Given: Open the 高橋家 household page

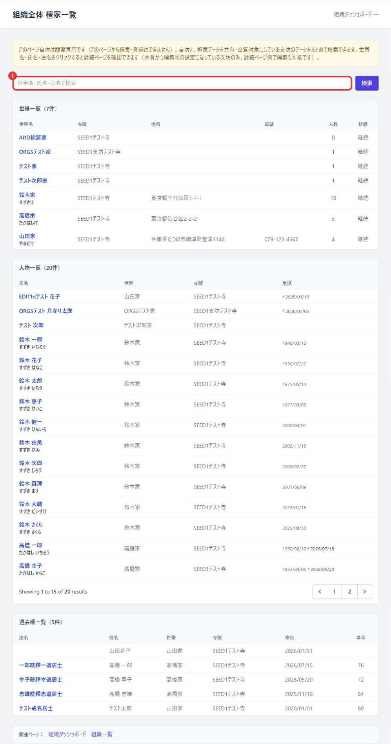Looking at the screenshot, I should [27, 216].
